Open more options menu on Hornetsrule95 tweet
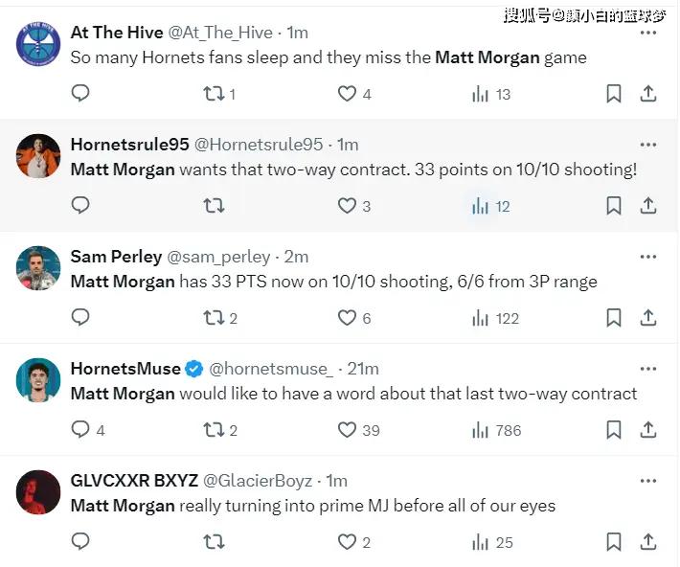The height and width of the screenshot is (567, 680). point(648,145)
